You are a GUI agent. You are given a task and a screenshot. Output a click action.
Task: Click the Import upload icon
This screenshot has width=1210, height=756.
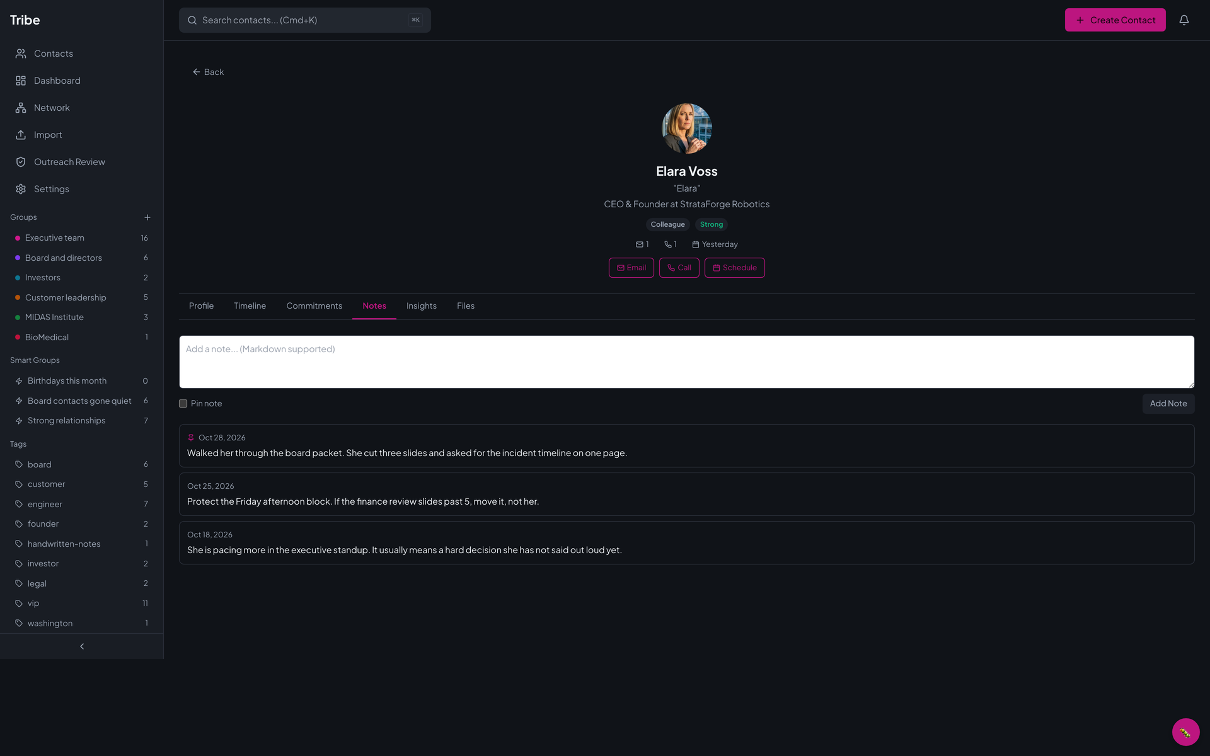21,135
